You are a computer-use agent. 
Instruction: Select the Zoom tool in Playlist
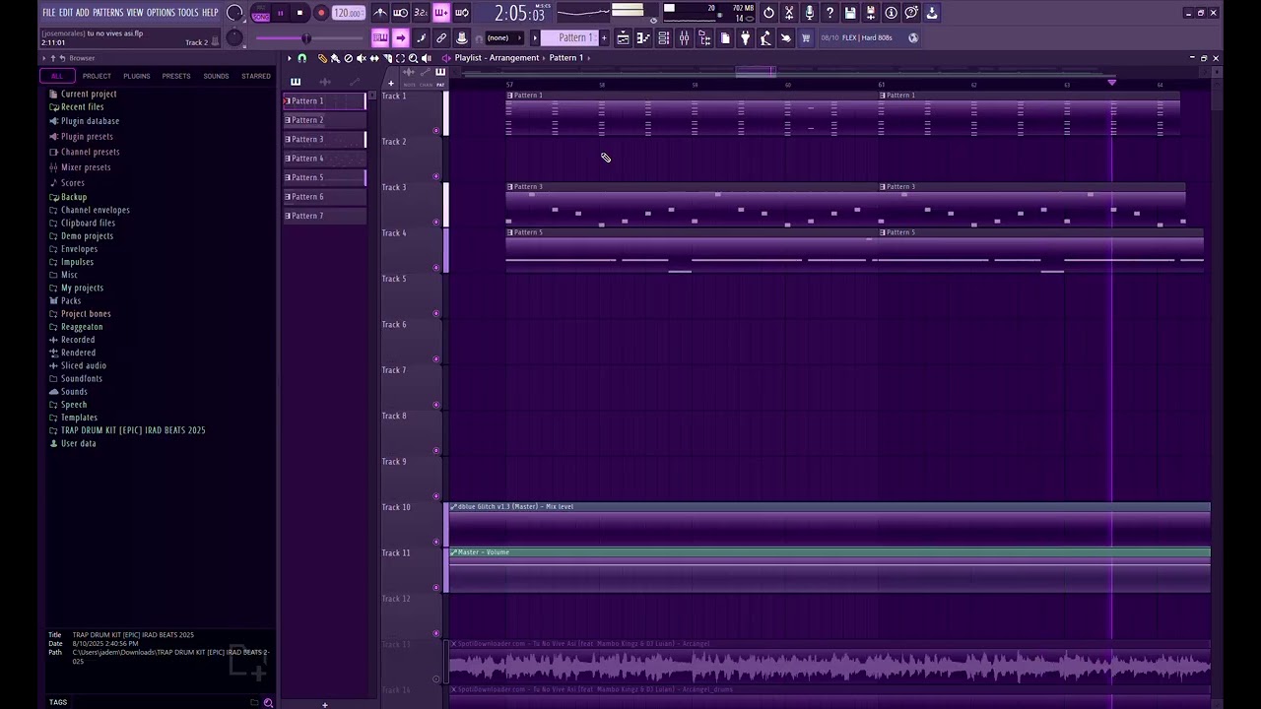click(413, 58)
